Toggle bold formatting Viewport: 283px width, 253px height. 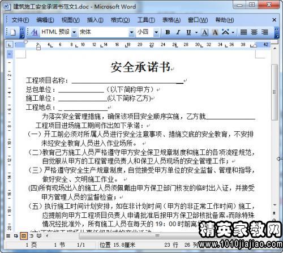pyautogui.click(x=168, y=32)
